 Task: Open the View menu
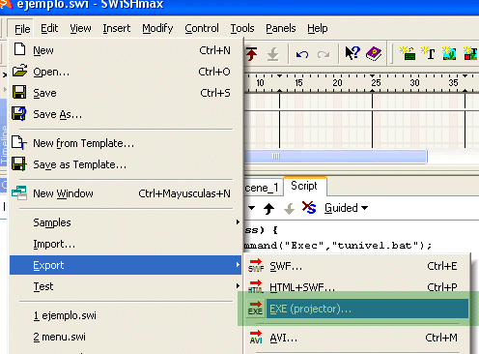coord(80,28)
